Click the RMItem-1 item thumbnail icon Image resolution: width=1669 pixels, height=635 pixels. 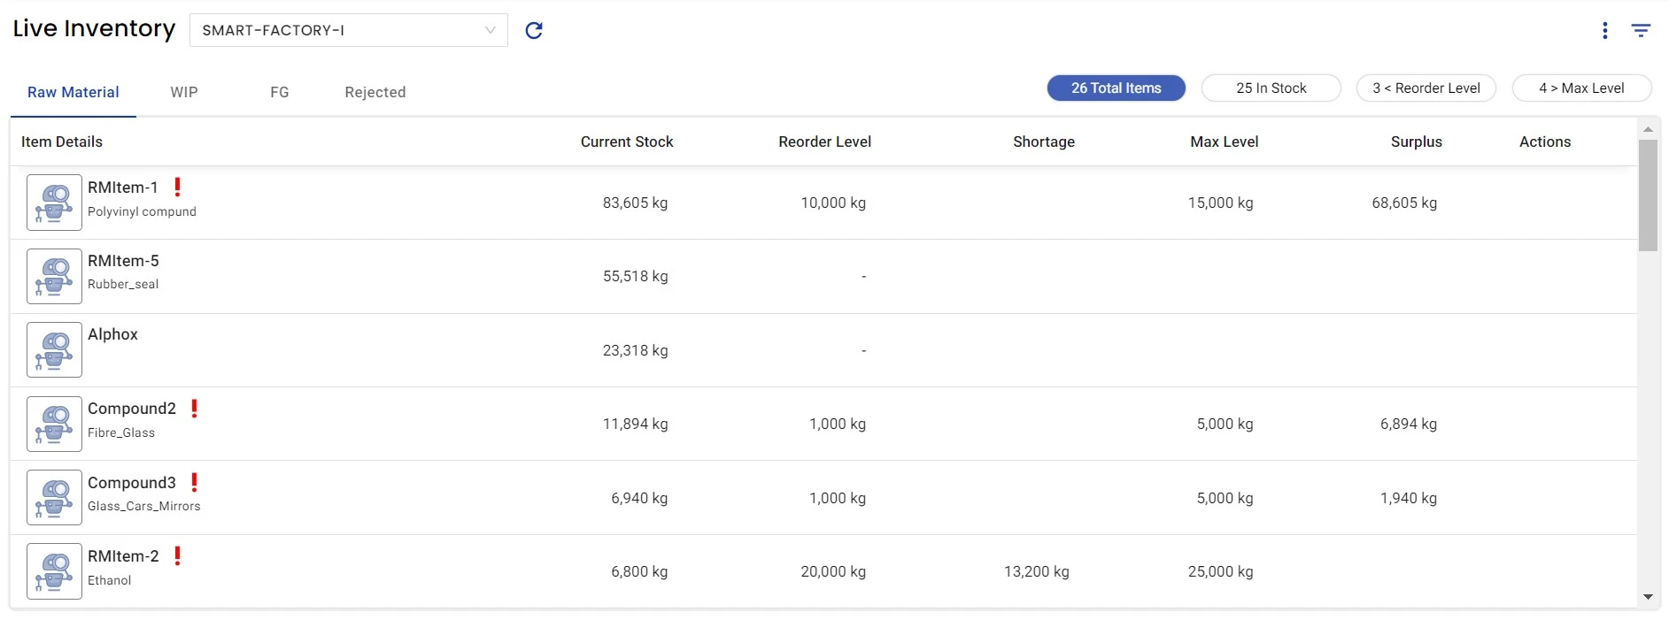click(x=54, y=203)
